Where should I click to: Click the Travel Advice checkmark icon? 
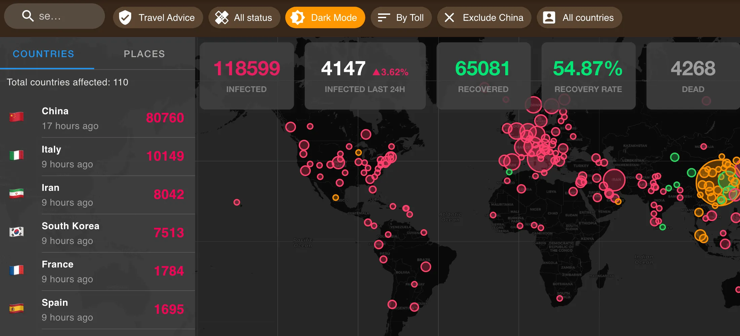point(125,17)
